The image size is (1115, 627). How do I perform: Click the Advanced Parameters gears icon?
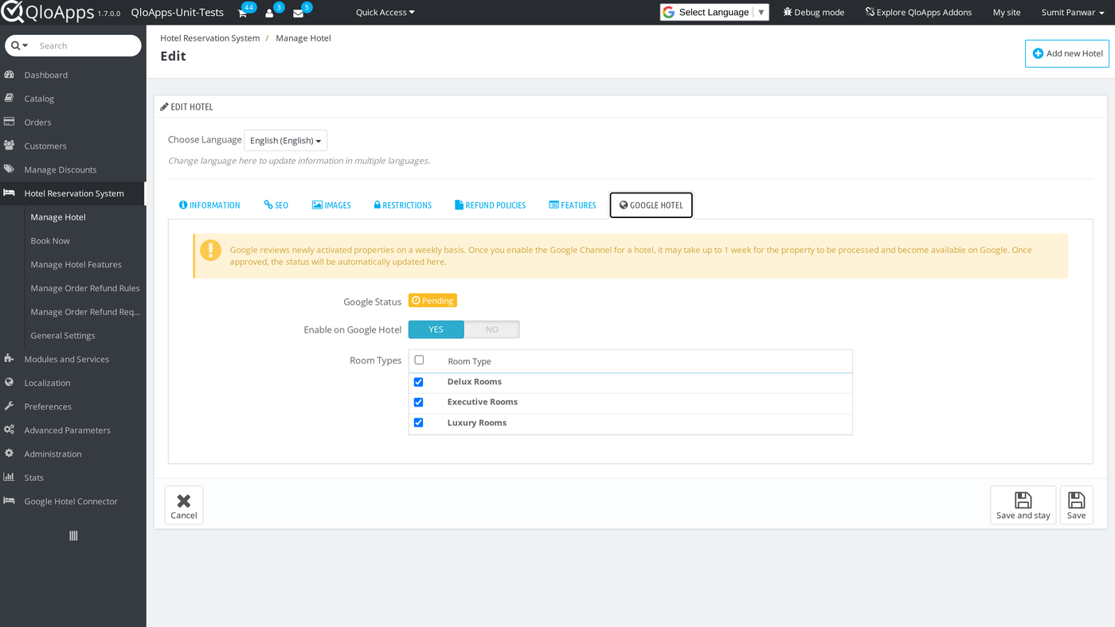coord(10,430)
